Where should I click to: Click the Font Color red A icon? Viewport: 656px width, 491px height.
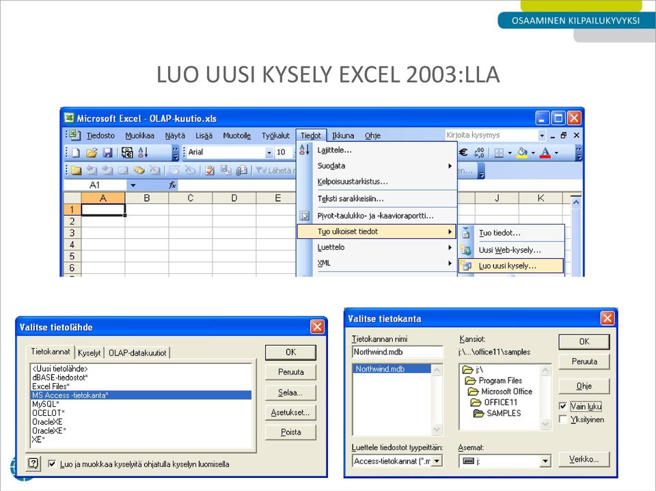[545, 153]
